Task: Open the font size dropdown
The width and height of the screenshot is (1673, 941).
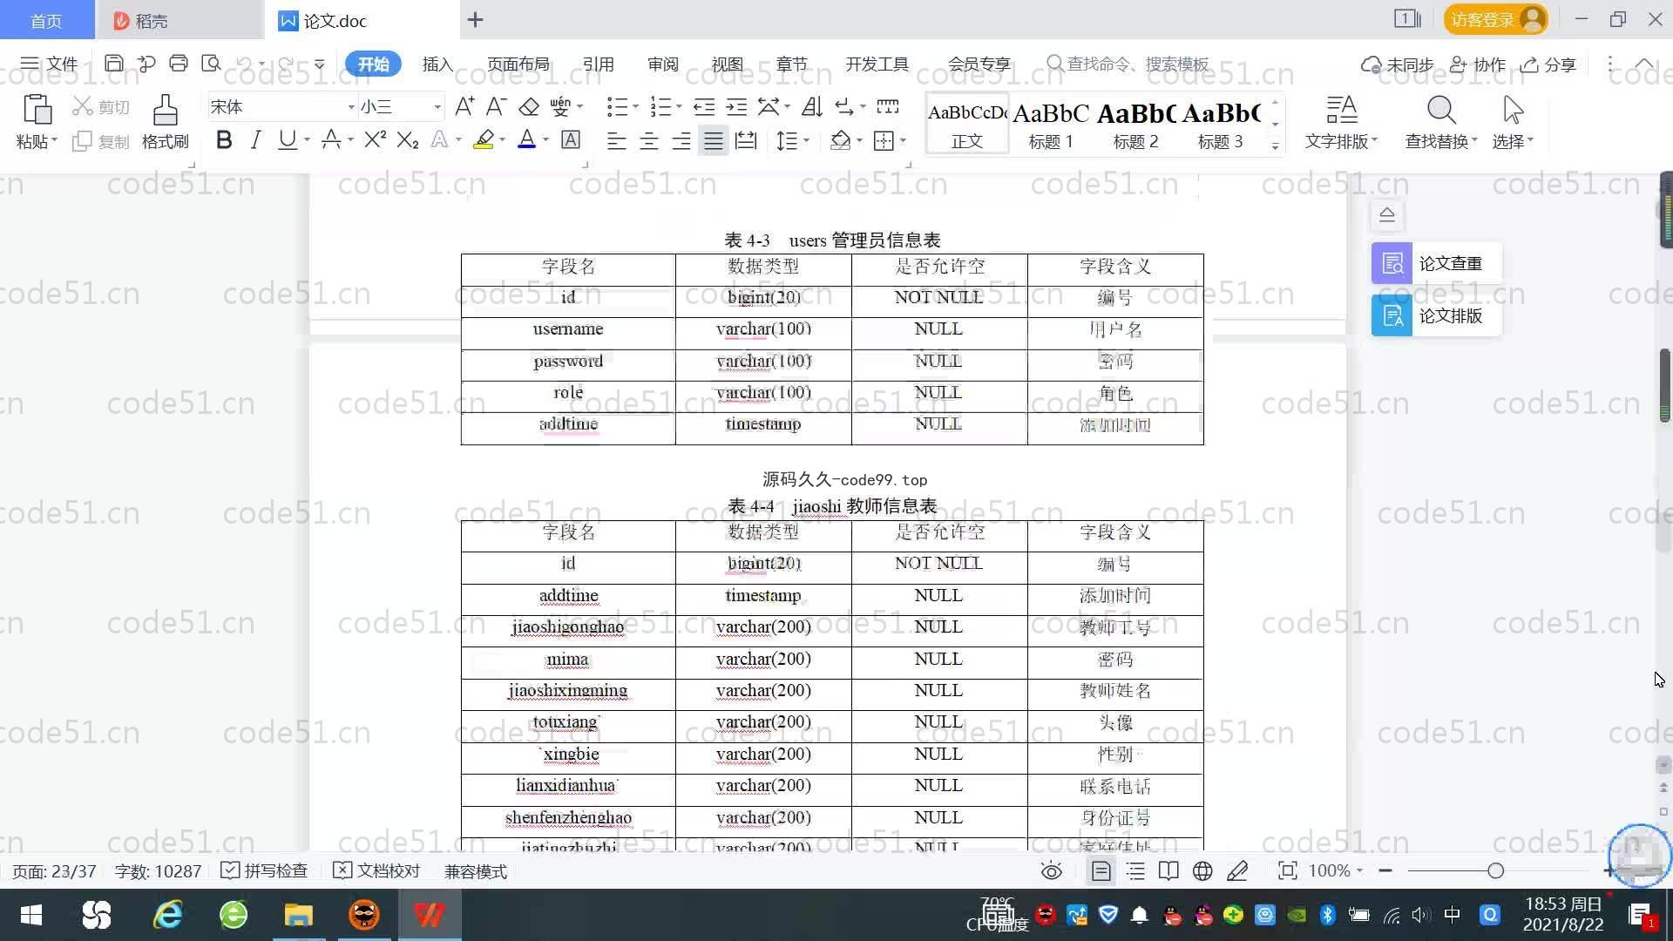Action: tap(437, 107)
